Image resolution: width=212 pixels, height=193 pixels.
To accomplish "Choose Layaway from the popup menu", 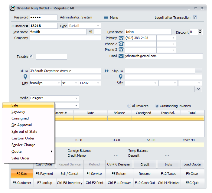I will pos(28,112).
